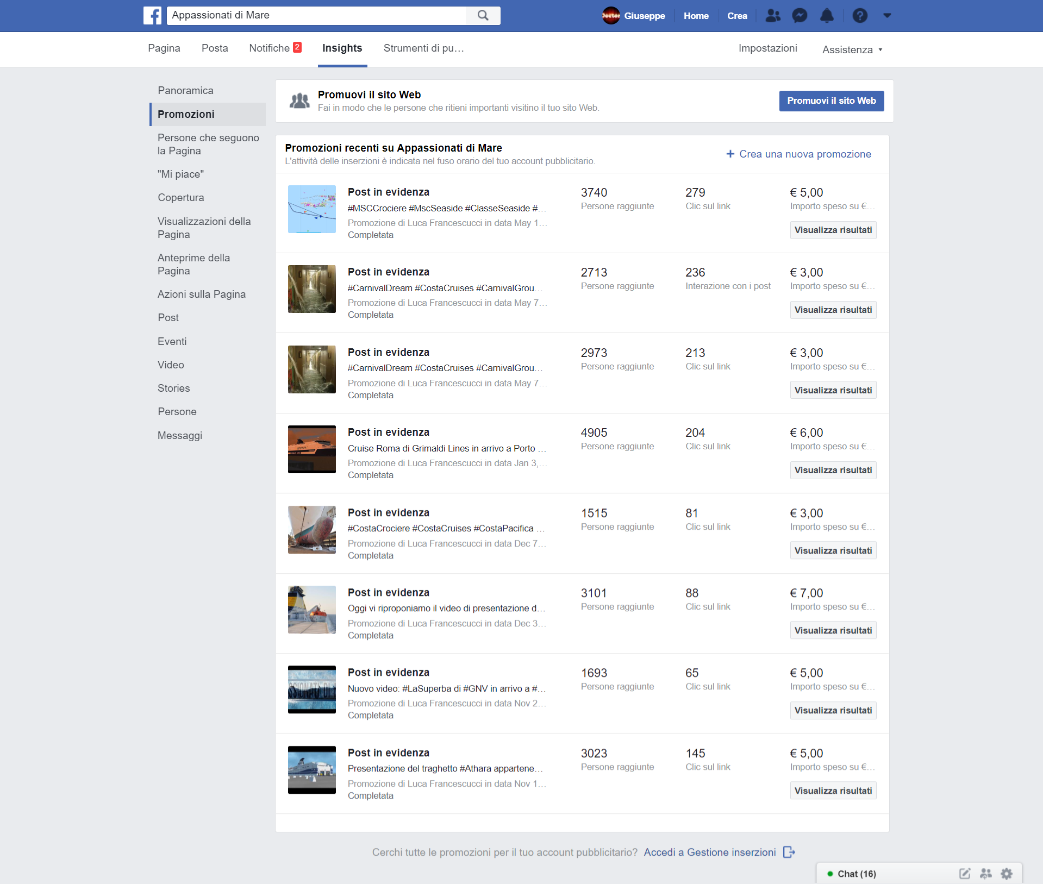
Task: Open the Impostazioni tab
Action: pos(767,48)
